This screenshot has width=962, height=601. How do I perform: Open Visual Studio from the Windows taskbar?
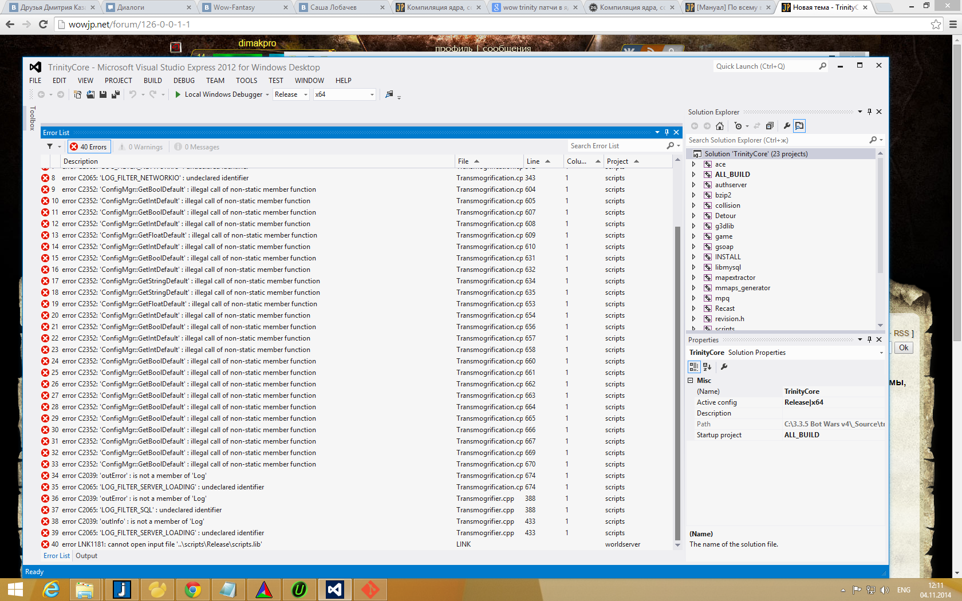pyautogui.click(x=334, y=589)
